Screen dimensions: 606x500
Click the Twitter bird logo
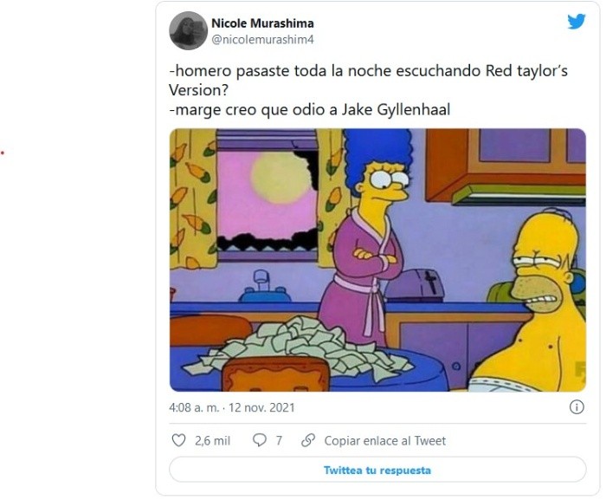(x=577, y=22)
